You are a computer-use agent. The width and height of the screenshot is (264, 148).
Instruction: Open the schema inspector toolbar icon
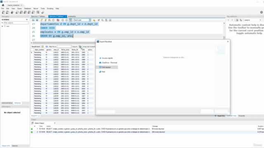coord(12,12)
